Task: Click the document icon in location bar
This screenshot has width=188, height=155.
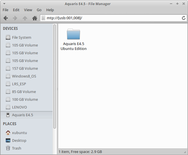Action: tap(43, 18)
